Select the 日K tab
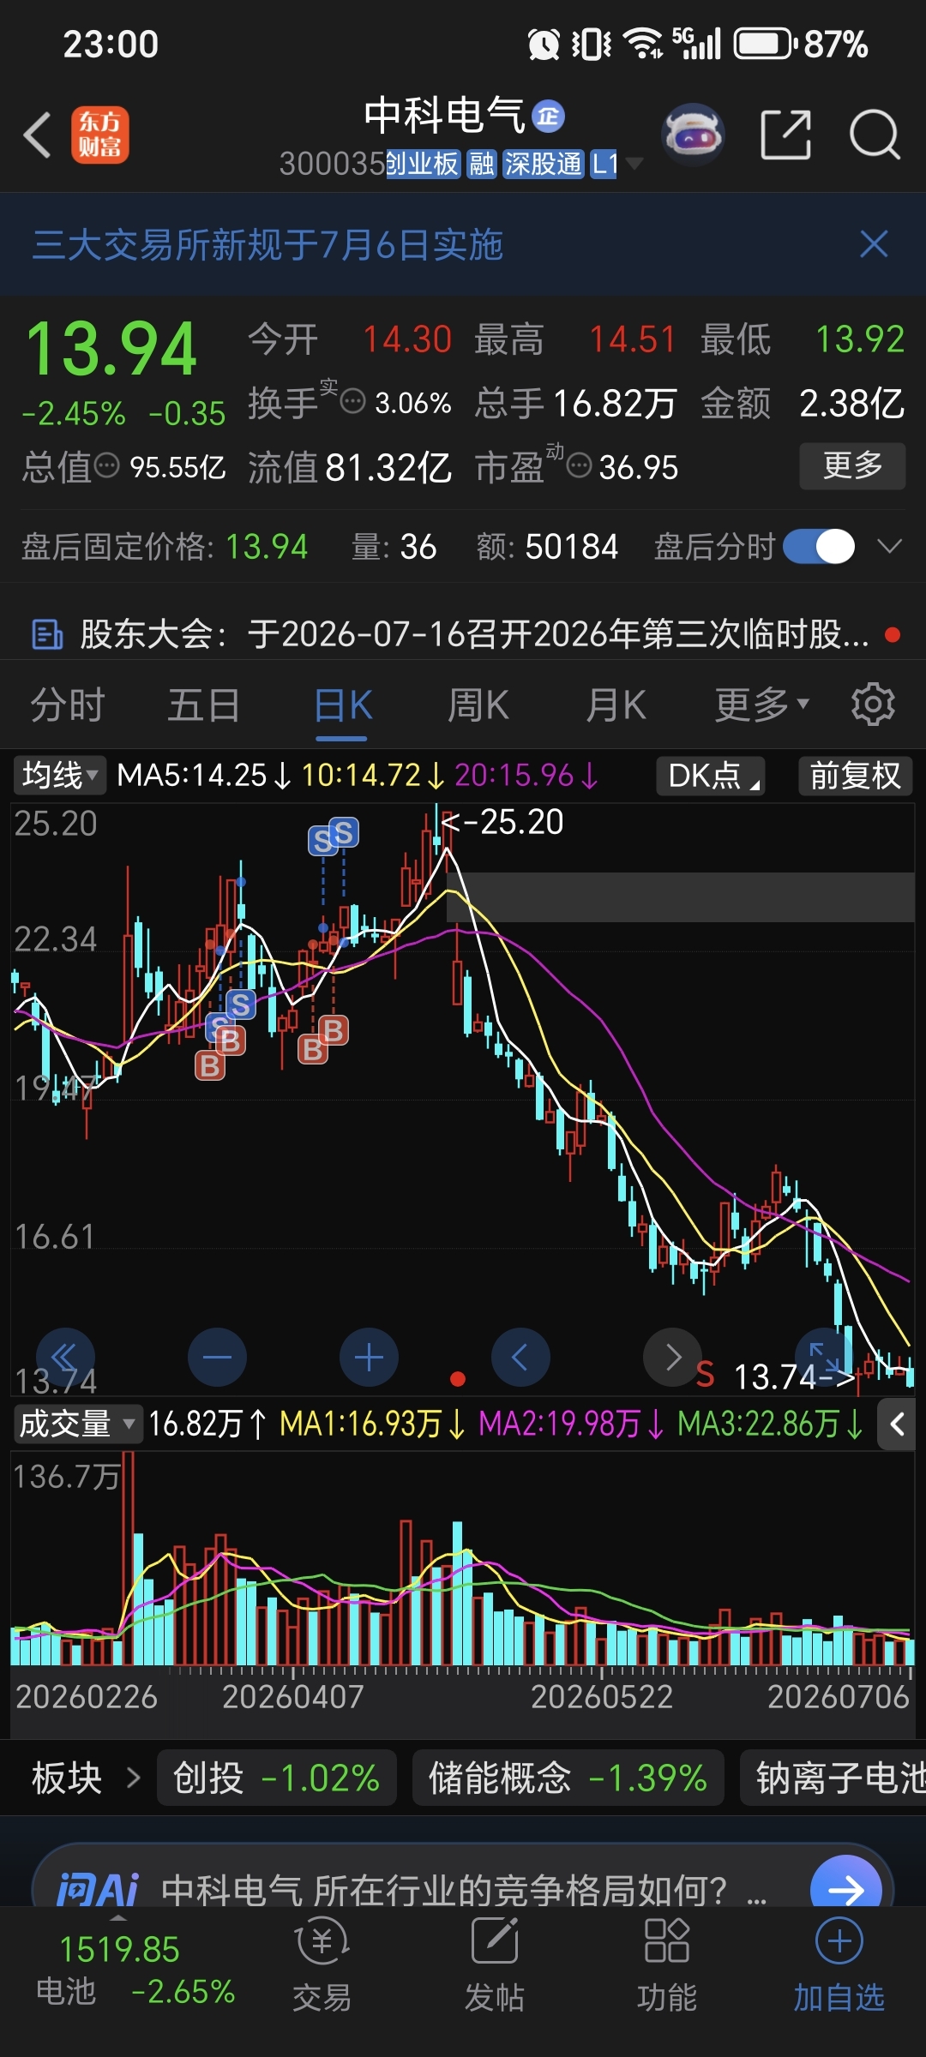The height and width of the screenshot is (2057, 926). click(x=342, y=706)
